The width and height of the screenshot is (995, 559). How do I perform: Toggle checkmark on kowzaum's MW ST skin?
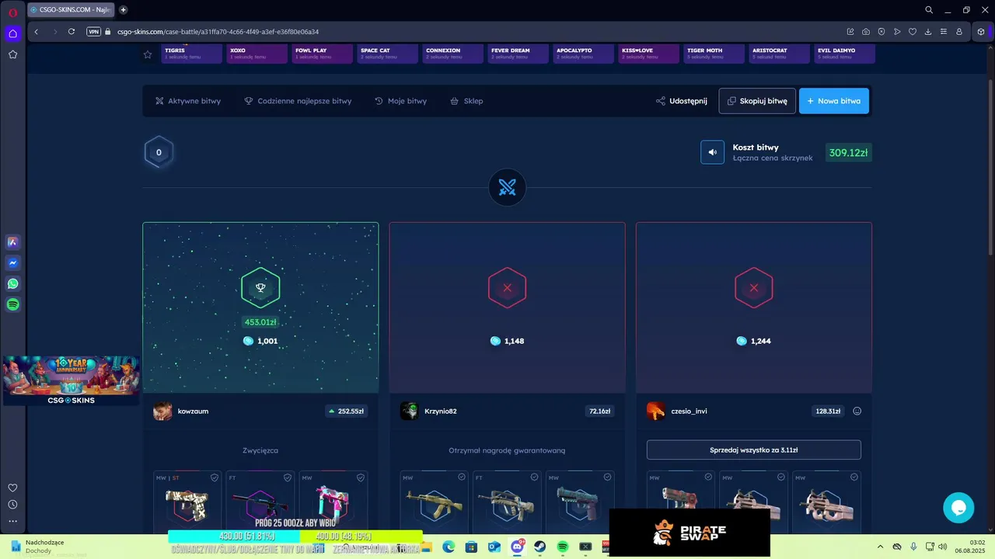click(215, 477)
